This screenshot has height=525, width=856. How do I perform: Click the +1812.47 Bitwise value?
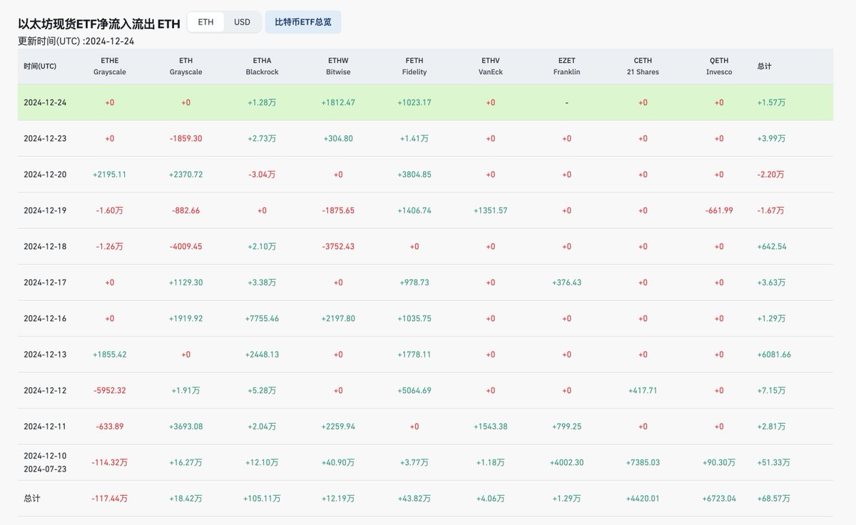338,103
